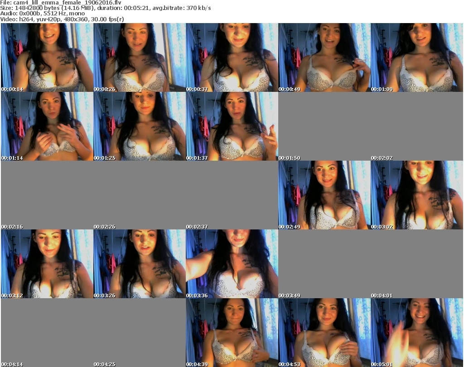The width and height of the screenshot is (464, 367).
Task: Select the gray blank frame at 00:03:49
Action: pyautogui.click(x=324, y=264)
